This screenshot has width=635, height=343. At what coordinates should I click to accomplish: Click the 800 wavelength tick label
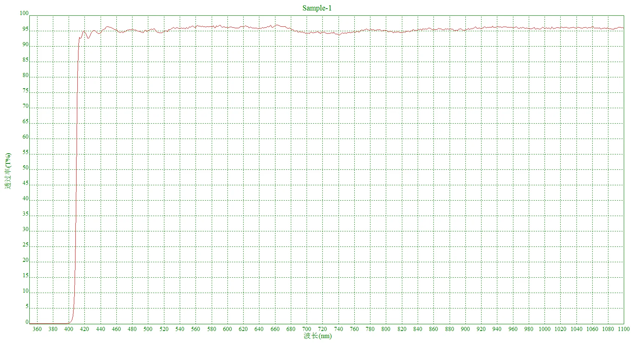[x=386, y=329]
